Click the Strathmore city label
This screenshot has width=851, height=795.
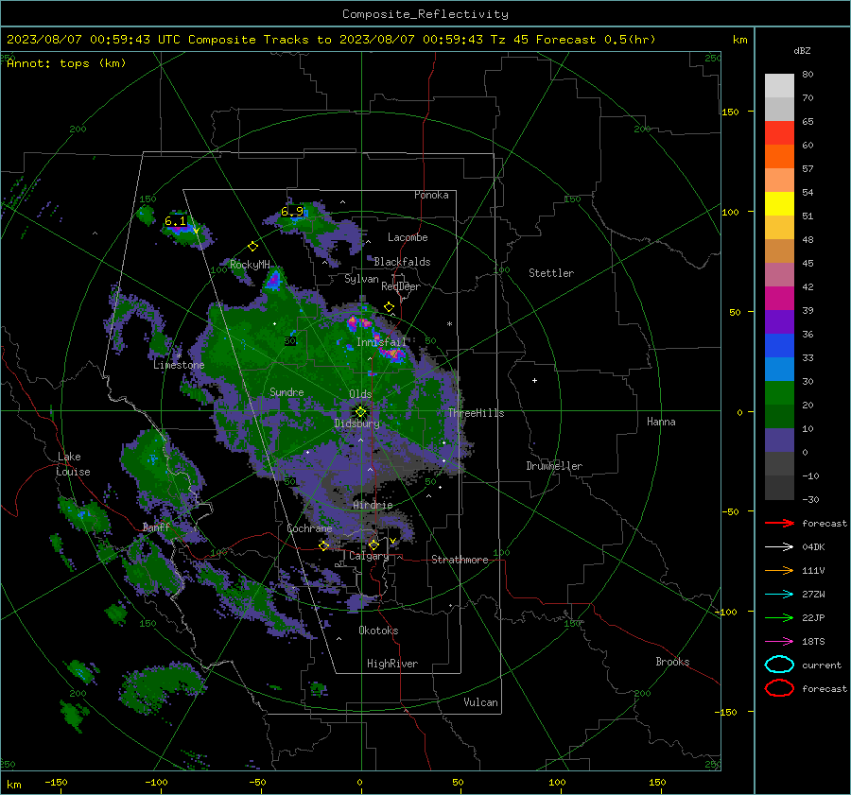point(460,560)
